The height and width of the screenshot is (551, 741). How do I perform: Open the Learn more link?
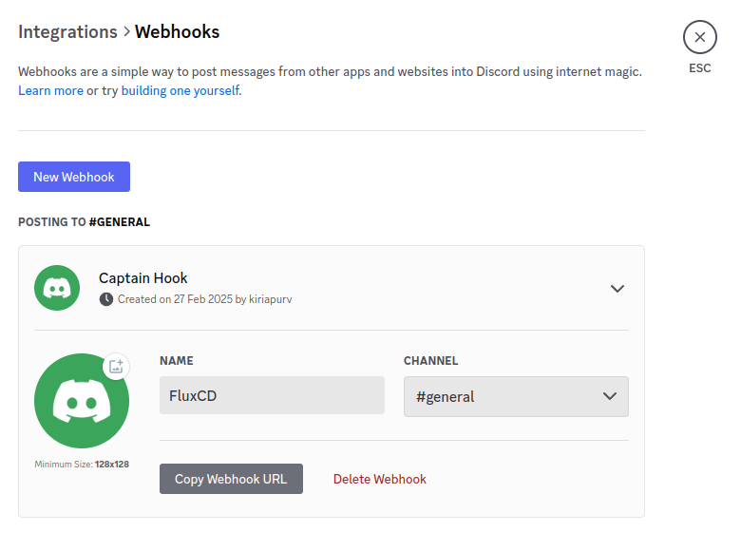click(50, 91)
